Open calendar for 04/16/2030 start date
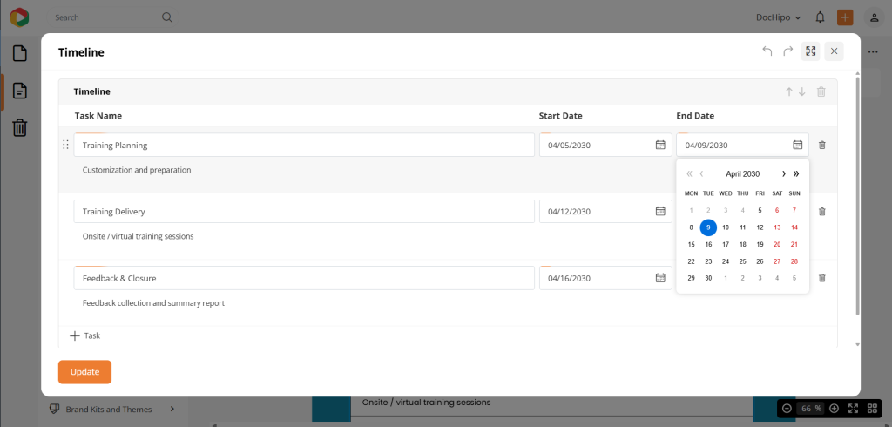Image resolution: width=892 pixels, height=427 pixels. tap(660, 278)
